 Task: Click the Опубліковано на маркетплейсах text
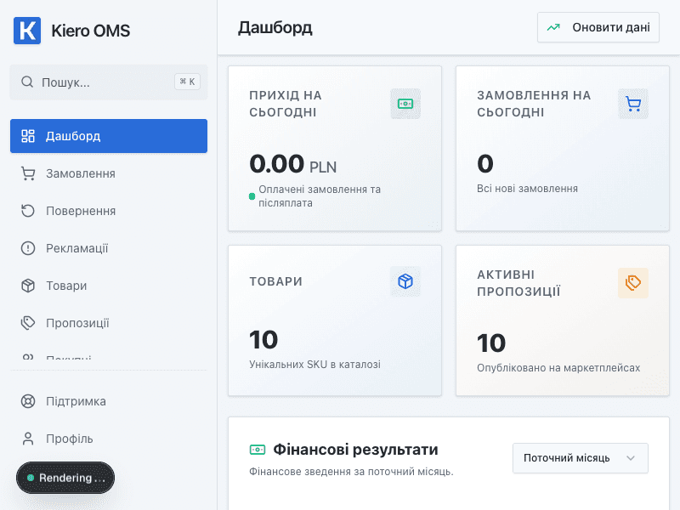tap(558, 368)
